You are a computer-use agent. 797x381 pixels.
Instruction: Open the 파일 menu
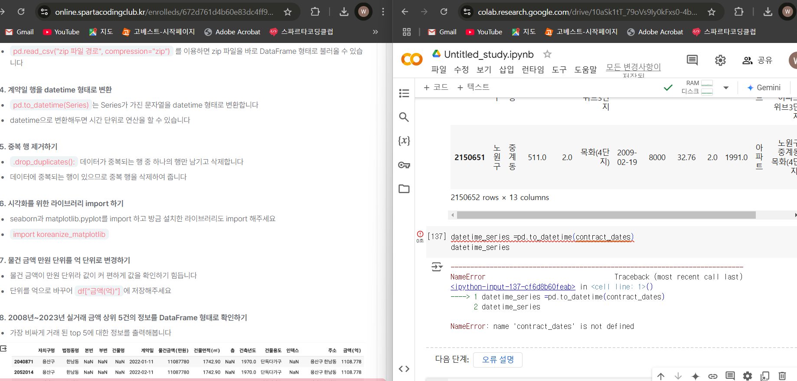[x=439, y=69]
